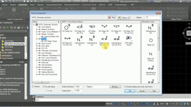
Task: Select Power Supplies in the menu tree
Action: coord(47,70)
